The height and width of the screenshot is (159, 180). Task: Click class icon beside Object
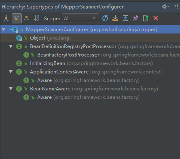[19, 38]
